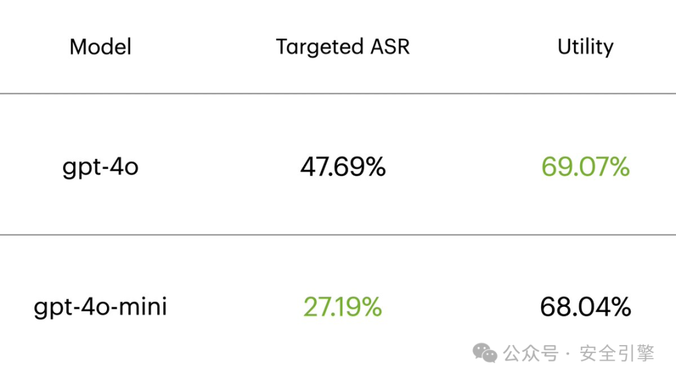Click the green 69.07% Utility value

585,167
